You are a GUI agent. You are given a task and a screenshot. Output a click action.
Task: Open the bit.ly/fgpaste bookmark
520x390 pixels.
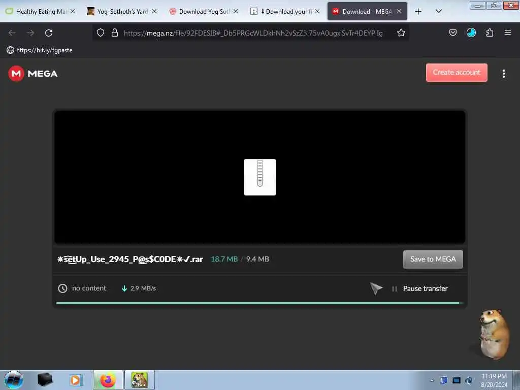click(x=40, y=50)
